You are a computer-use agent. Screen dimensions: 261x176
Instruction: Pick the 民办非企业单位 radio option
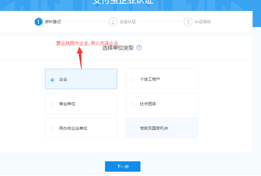pyautogui.click(x=52, y=129)
